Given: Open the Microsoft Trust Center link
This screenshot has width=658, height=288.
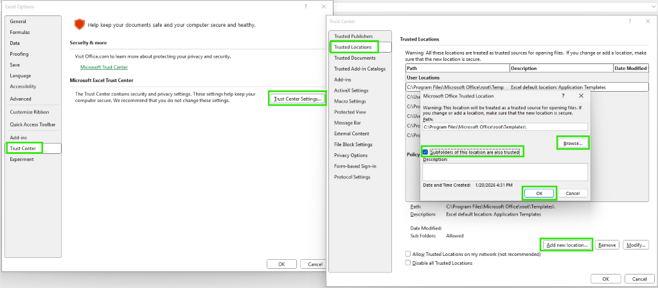Looking at the screenshot, I should click(104, 67).
